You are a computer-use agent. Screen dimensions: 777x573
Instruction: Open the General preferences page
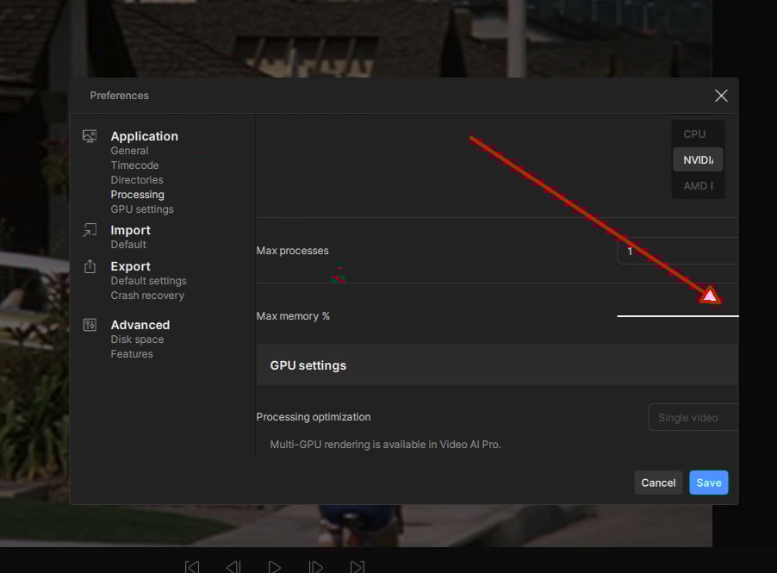[129, 151]
